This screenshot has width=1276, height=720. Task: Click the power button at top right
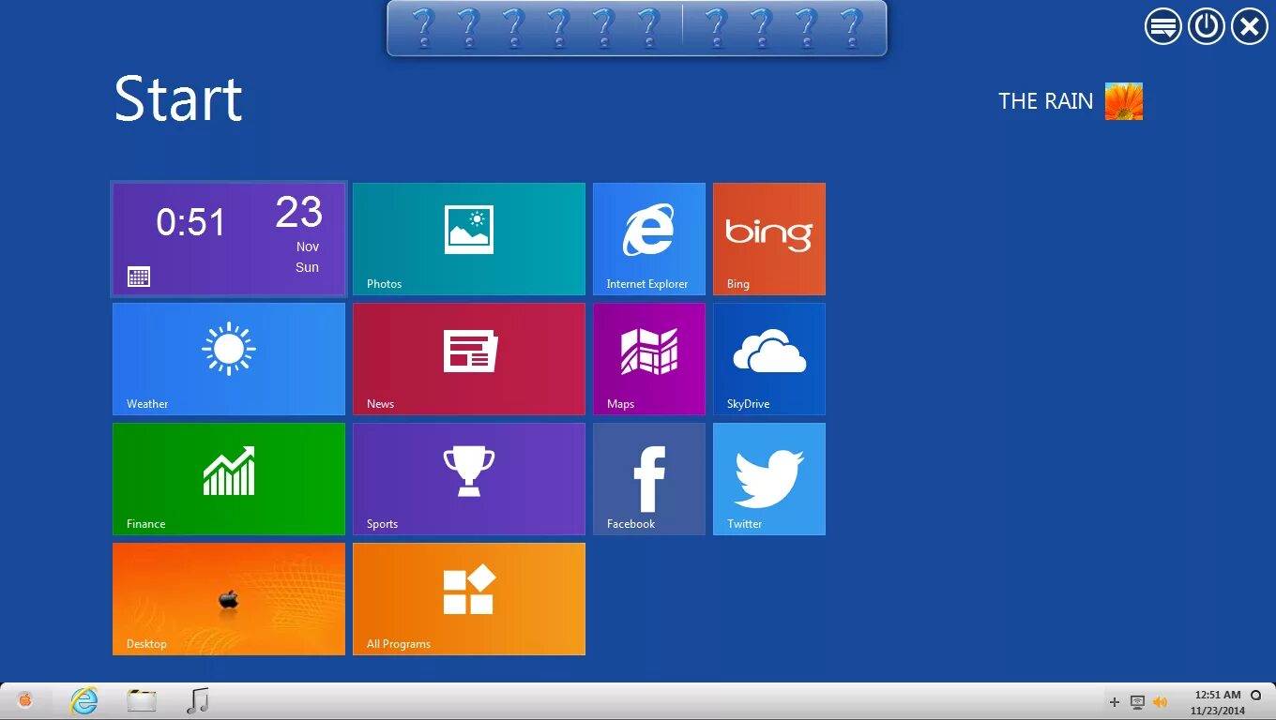[x=1207, y=26]
